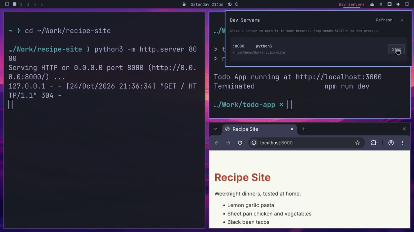Click the cursor in the recipe-site terminal

pos(10,104)
